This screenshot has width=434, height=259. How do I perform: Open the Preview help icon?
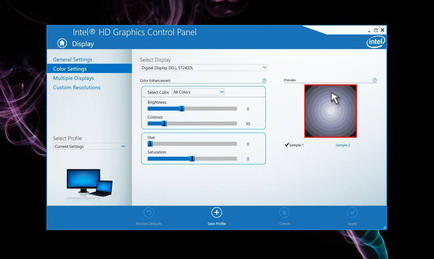(375, 80)
